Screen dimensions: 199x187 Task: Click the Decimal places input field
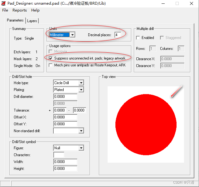118,35
